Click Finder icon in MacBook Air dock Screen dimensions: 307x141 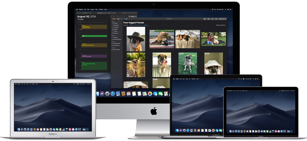pos(19,129)
